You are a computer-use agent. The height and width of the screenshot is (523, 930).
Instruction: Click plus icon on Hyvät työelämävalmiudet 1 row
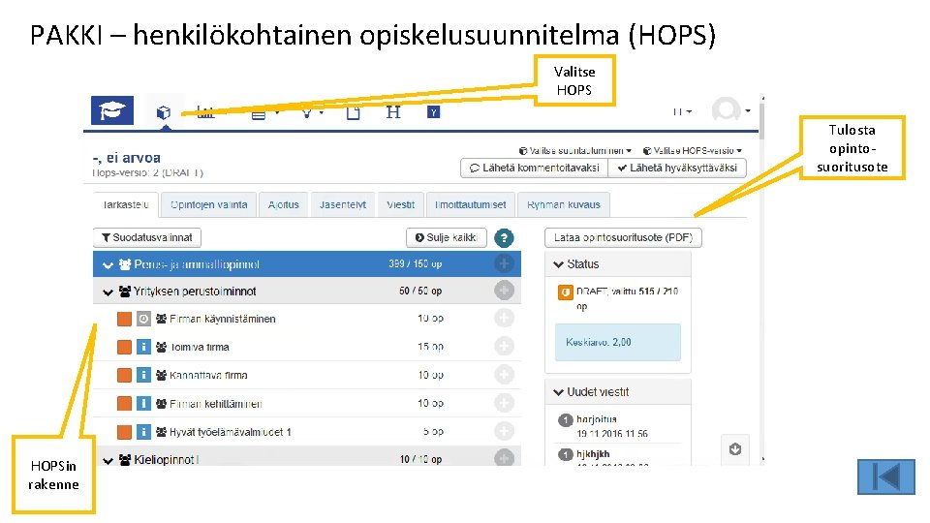[504, 431]
